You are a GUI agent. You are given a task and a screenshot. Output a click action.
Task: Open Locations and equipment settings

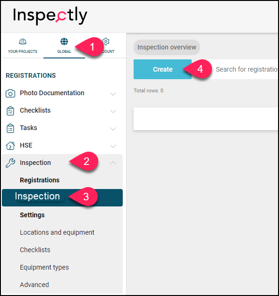tap(57, 232)
